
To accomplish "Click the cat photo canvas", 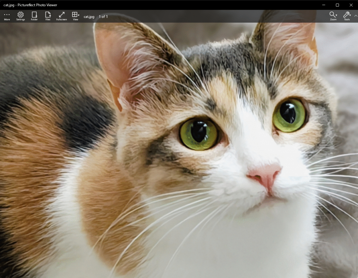I will [x=179, y=150].
